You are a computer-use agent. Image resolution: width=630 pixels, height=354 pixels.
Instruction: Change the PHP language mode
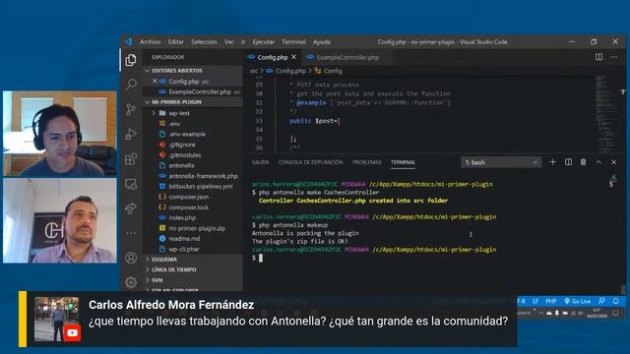click(551, 301)
